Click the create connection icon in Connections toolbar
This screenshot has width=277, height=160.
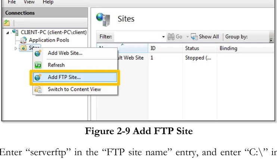point(7,23)
